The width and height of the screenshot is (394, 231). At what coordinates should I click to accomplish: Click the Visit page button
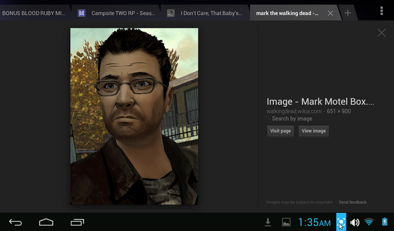tap(280, 131)
